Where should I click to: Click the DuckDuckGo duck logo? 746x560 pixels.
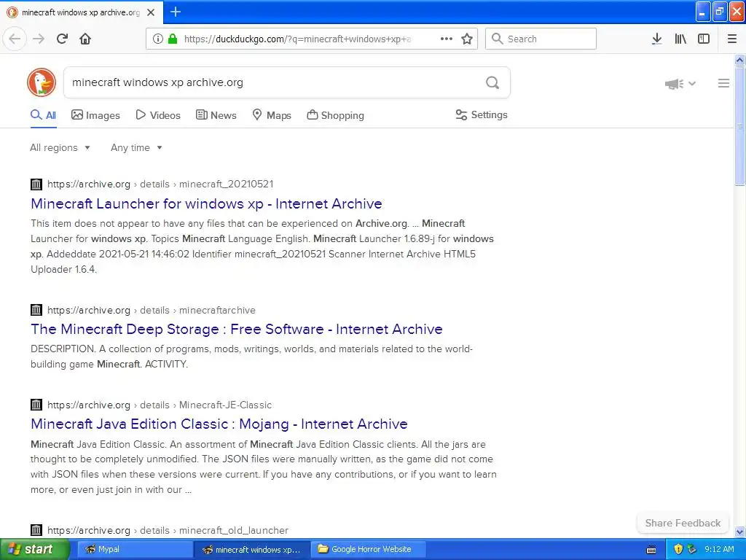(x=42, y=82)
